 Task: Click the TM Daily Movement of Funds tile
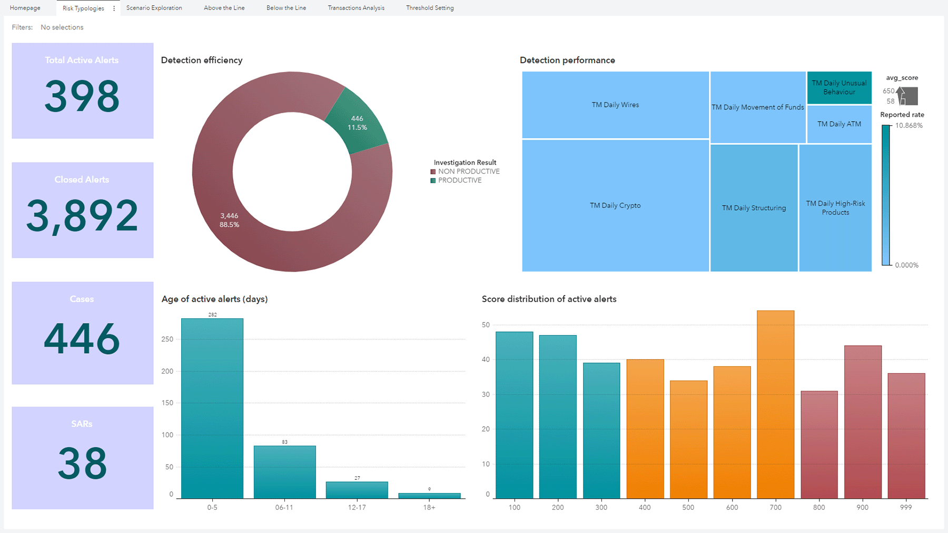[x=758, y=107]
